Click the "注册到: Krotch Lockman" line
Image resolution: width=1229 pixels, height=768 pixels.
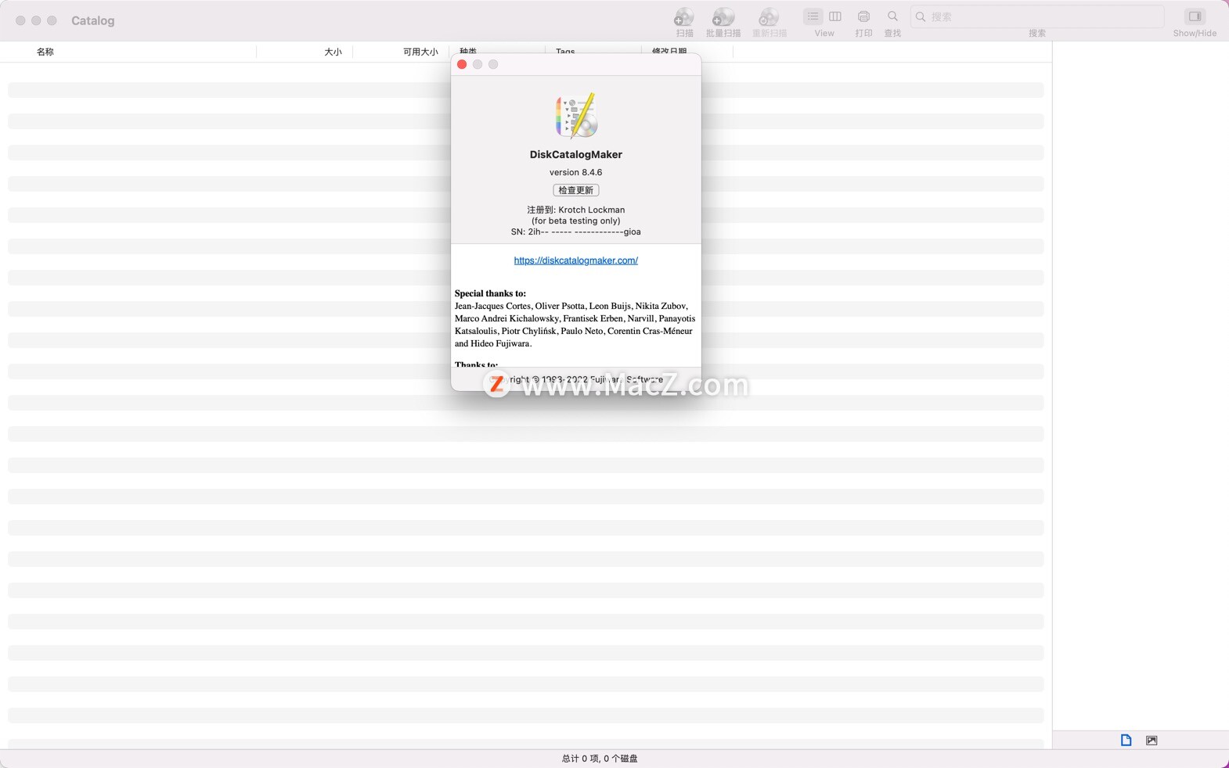click(576, 210)
